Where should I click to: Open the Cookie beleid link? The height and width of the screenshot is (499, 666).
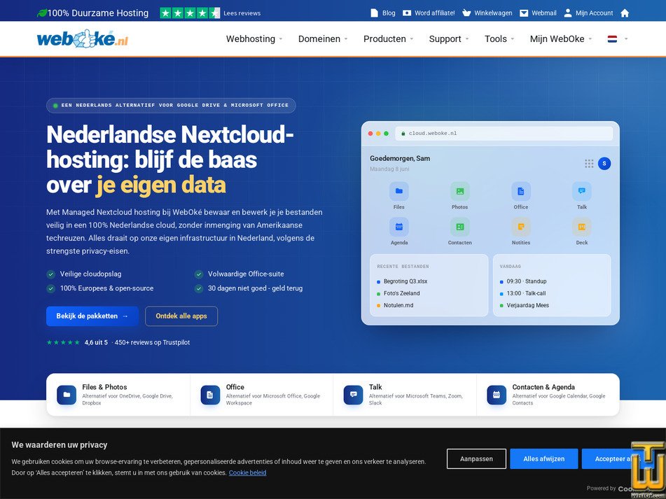pyautogui.click(x=248, y=472)
